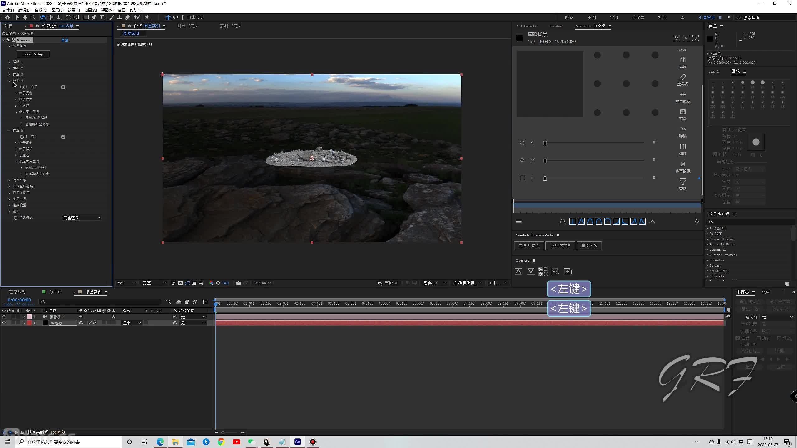The width and height of the screenshot is (797, 448).
Task: Open the timeline graph editor icon
Action: coord(205,302)
